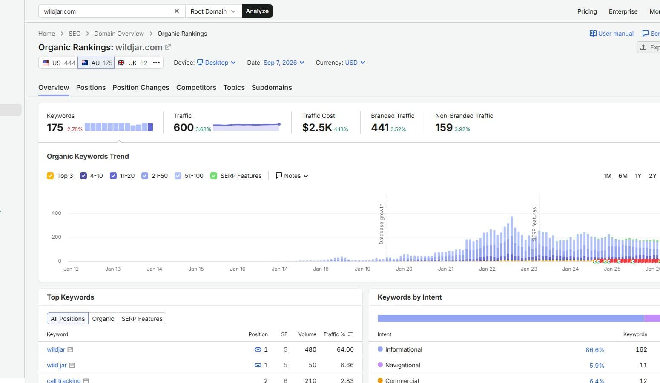The height and width of the screenshot is (383, 660).
Task: Click the US flag database icon
Action: coord(46,63)
